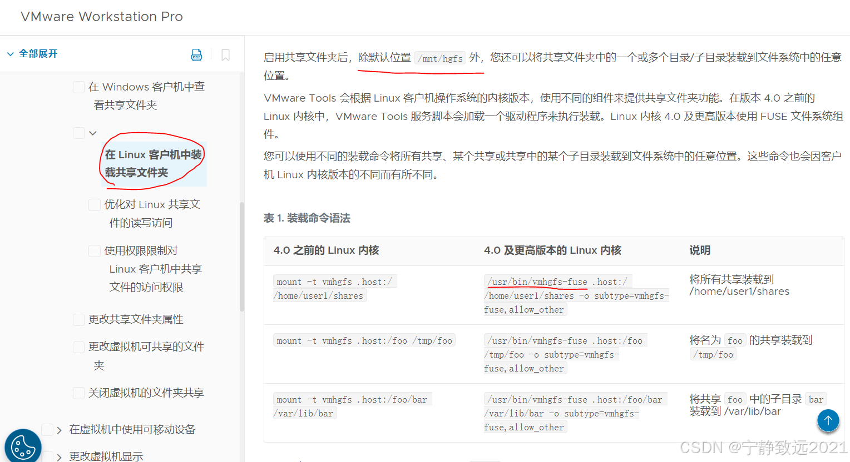Check the box for 使用权限限制对 Linux 客户机

95,251
